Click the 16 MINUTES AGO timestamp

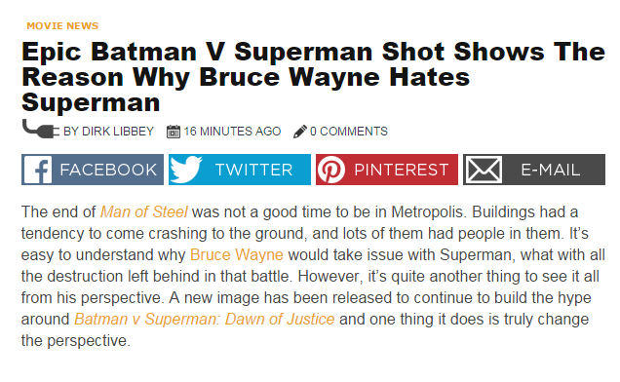[x=232, y=132]
